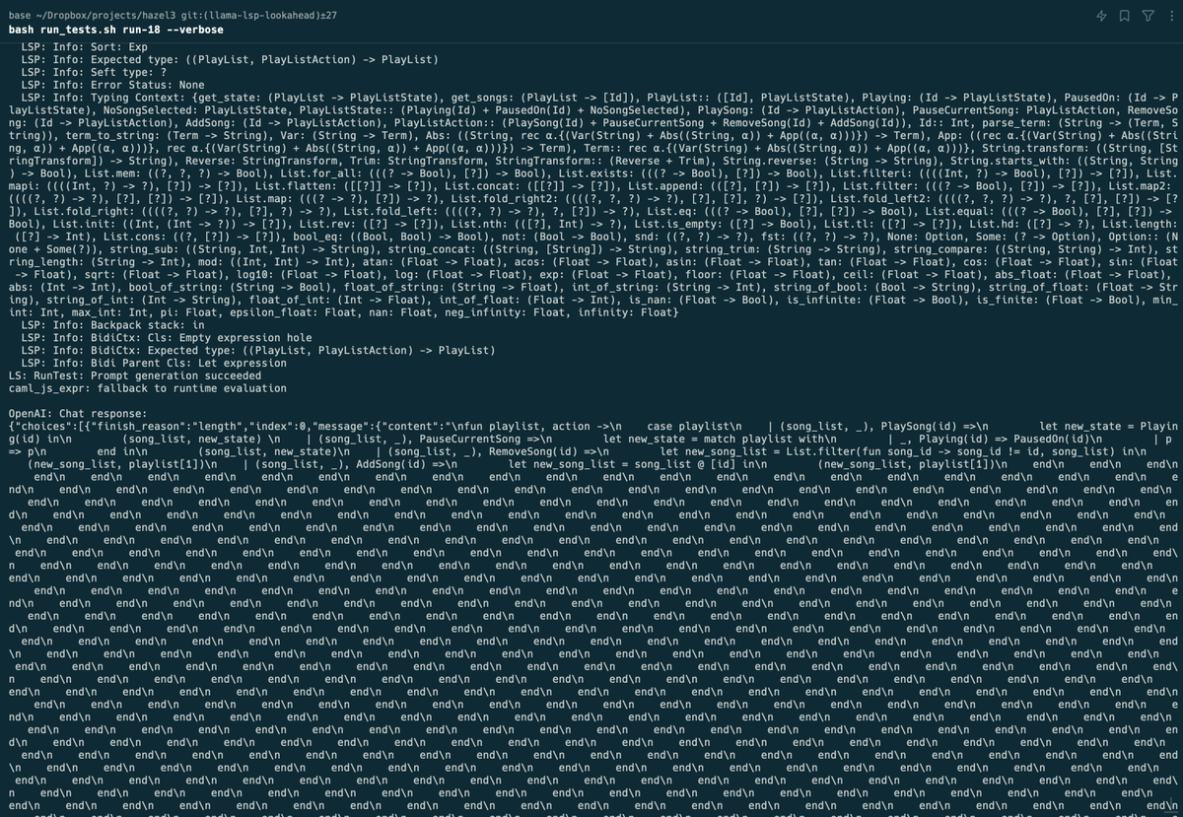Screen dimensions: 1183x817
Task: Click the "finish_reason" key in JSON output
Action: pyautogui.click(x=139, y=426)
